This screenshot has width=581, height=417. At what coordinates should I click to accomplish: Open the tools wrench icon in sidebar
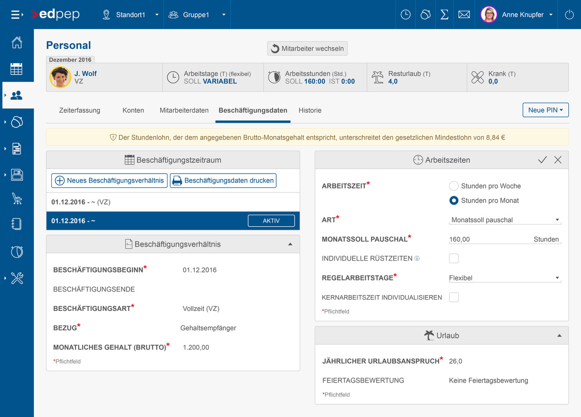tap(17, 278)
